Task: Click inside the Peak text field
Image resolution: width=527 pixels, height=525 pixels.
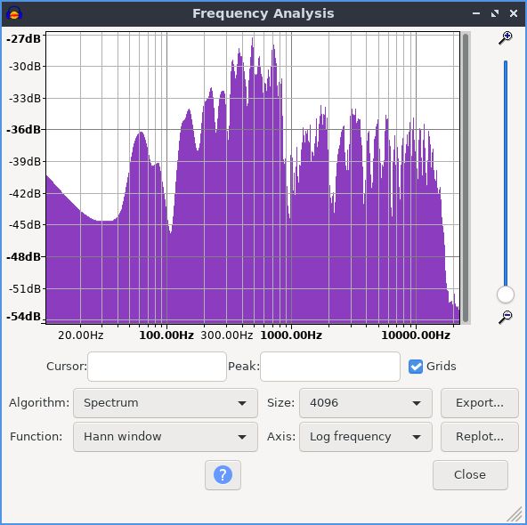Action: [x=330, y=367]
